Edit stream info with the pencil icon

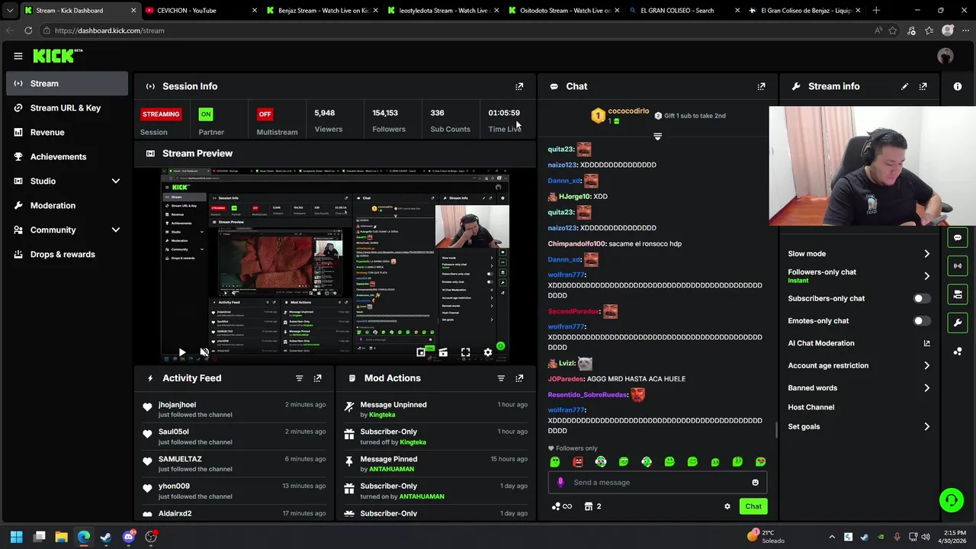(904, 86)
